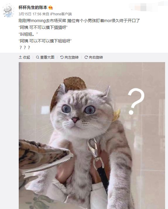
Task: Click the white question mark on the photo
Action: tap(136, 102)
